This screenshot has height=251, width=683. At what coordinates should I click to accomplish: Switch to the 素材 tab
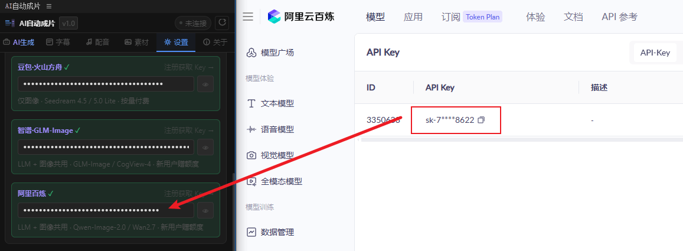coord(136,43)
